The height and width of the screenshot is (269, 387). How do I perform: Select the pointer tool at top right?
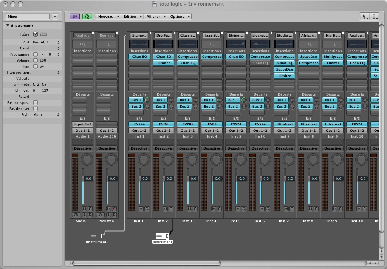point(365,17)
